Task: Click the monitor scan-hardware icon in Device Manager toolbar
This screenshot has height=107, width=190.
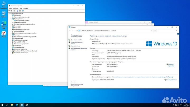Action: (23, 11)
